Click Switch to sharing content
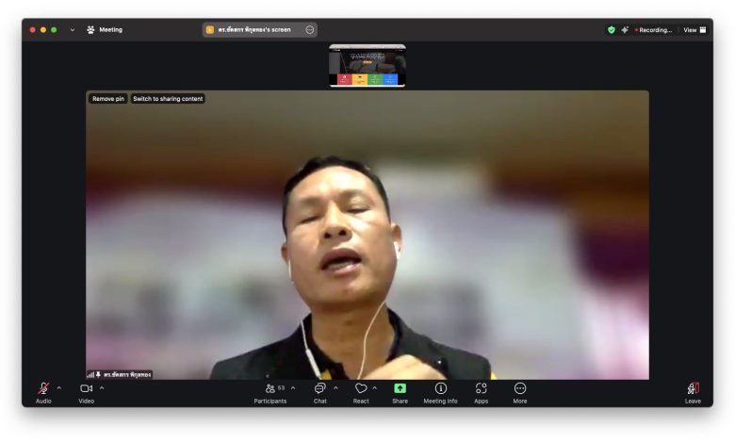This screenshot has width=735, height=443. pos(167,99)
